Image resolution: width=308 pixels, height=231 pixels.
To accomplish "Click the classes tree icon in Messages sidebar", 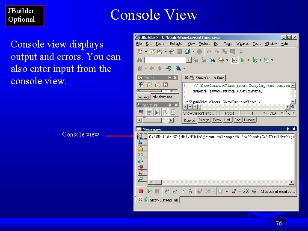I will (x=140, y=161).
